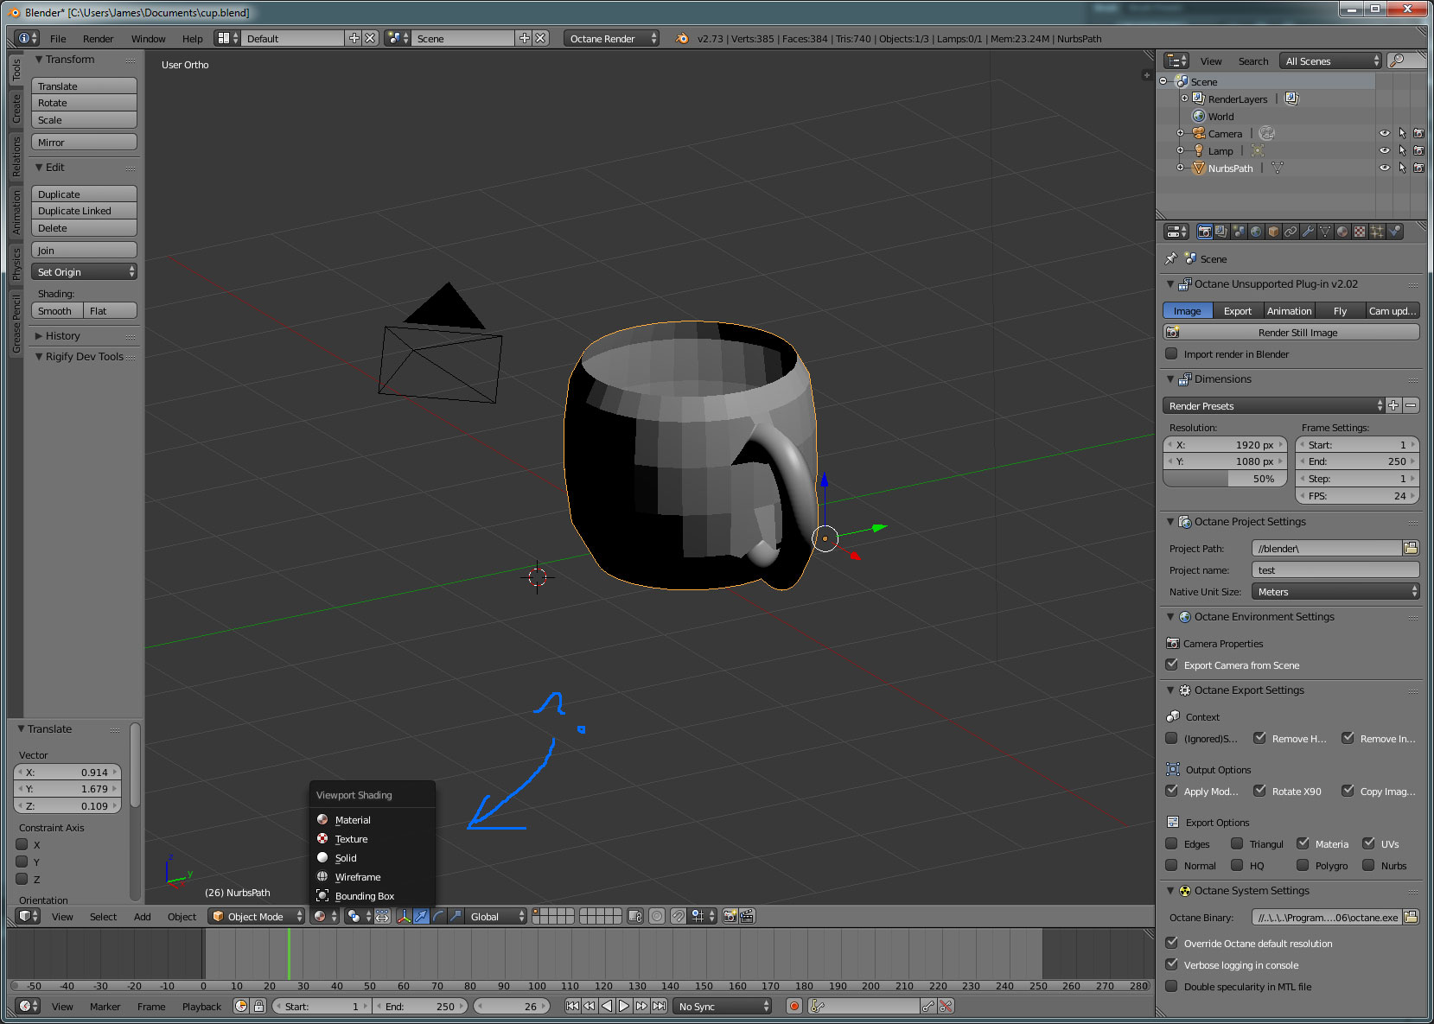Viewport: 1434px width, 1024px height.
Task: Click the rotate manipulator arc icon
Action: tap(438, 917)
